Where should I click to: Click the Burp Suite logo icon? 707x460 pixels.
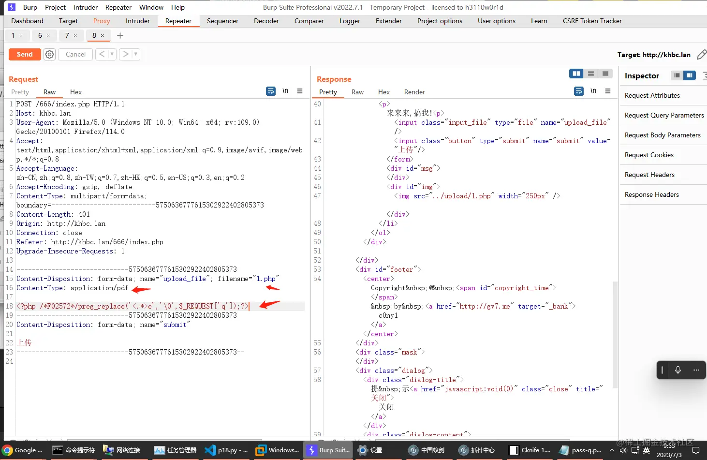click(12, 7)
